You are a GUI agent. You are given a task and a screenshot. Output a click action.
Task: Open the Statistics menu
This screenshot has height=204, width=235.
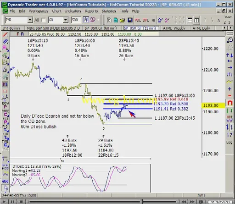[x=109, y=11]
